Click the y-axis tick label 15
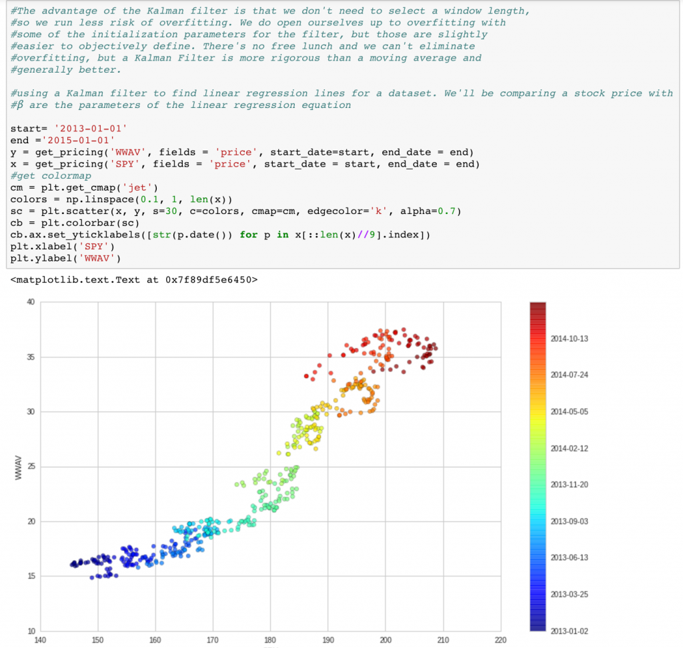 pyautogui.click(x=31, y=576)
